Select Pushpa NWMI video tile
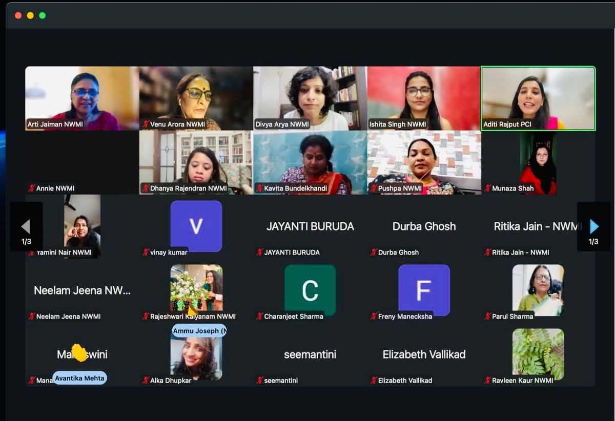 point(424,162)
